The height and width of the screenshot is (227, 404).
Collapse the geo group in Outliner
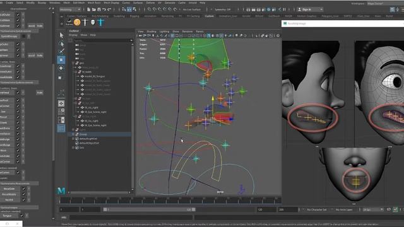pyautogui.click(x=73, y=63)
